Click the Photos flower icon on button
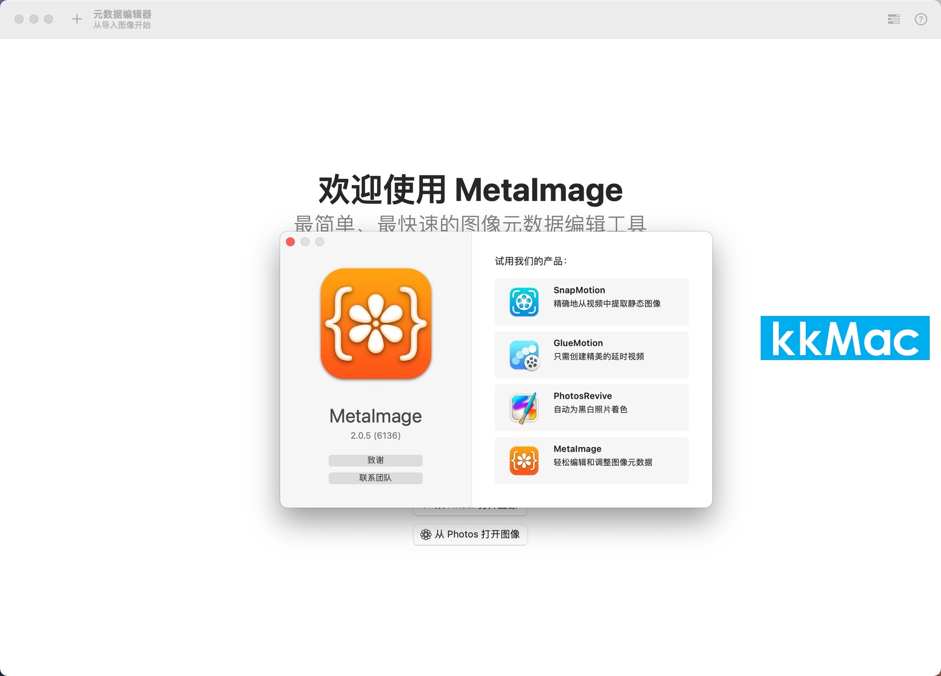Image resolution: width=941 pixels, height=676 pixels. tap(426, 534)
